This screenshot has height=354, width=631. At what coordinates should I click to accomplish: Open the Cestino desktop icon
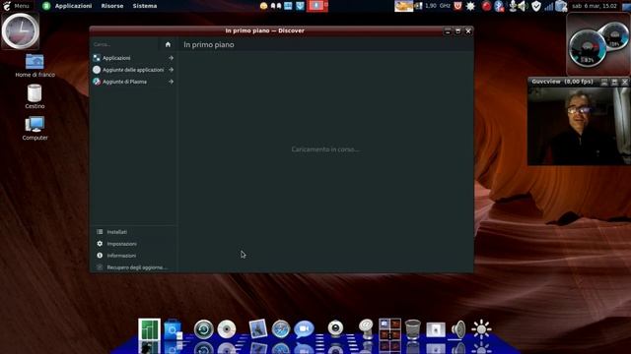[x=35, y=96]
